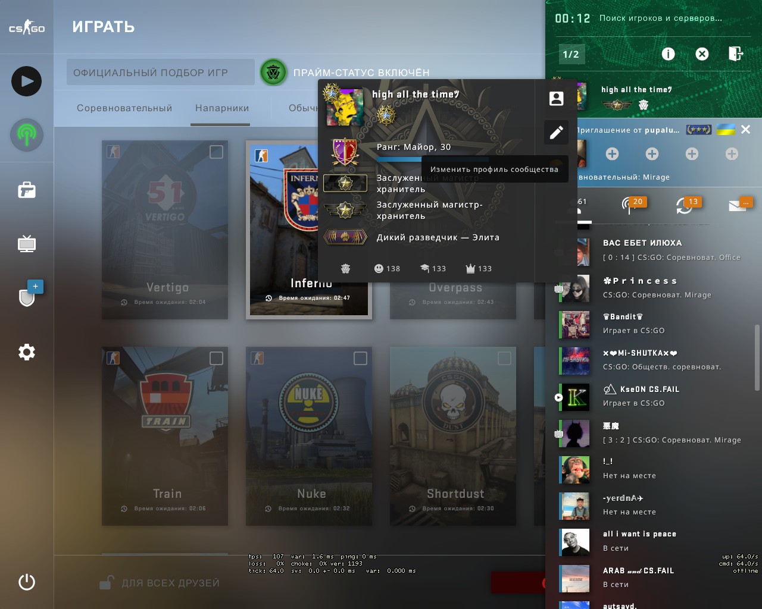The width and height of the screenshot is (762, 609).
Task: Click the power quit icon
Action: point(27,582)
